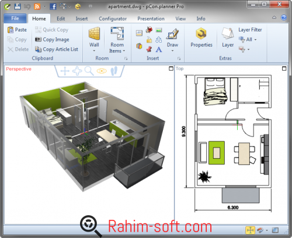Expand the Wall dropdown arrow

click(x=94, y=51)
